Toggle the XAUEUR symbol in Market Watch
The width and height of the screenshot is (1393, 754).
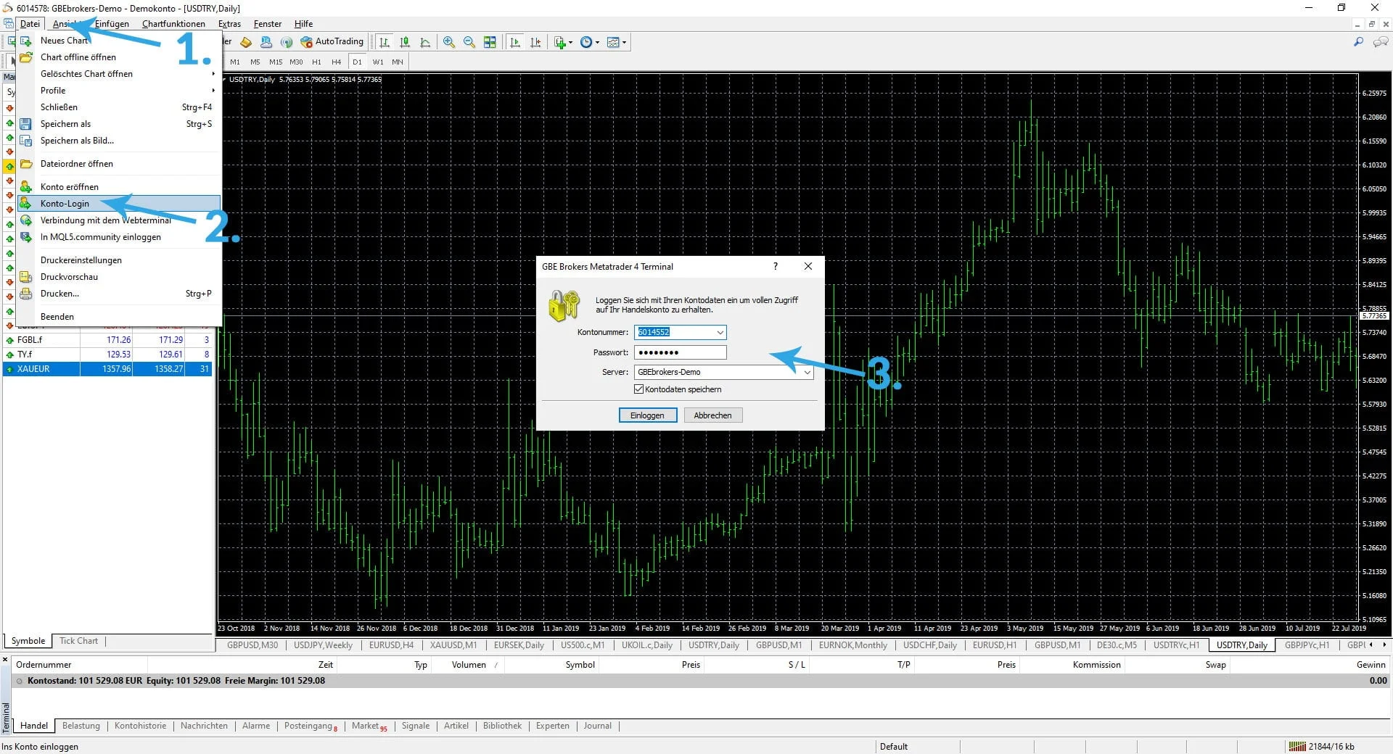coord(33,370)
